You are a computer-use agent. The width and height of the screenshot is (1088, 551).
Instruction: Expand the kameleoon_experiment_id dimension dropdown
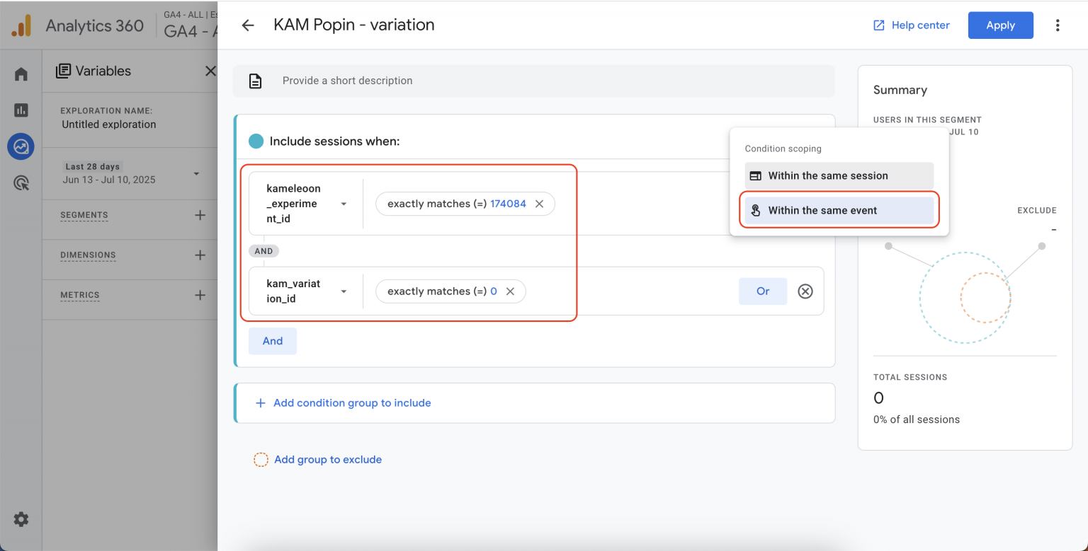(x=344, y=204)
